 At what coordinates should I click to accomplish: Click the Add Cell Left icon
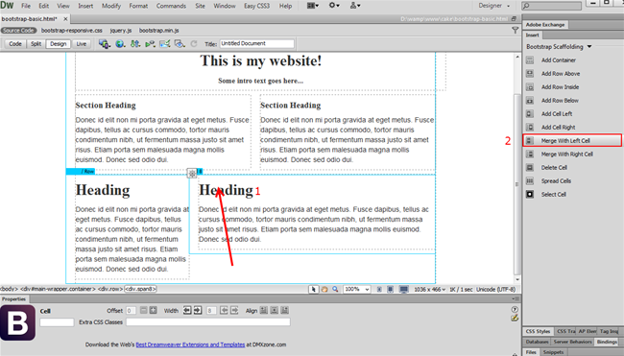coord(530,114)
